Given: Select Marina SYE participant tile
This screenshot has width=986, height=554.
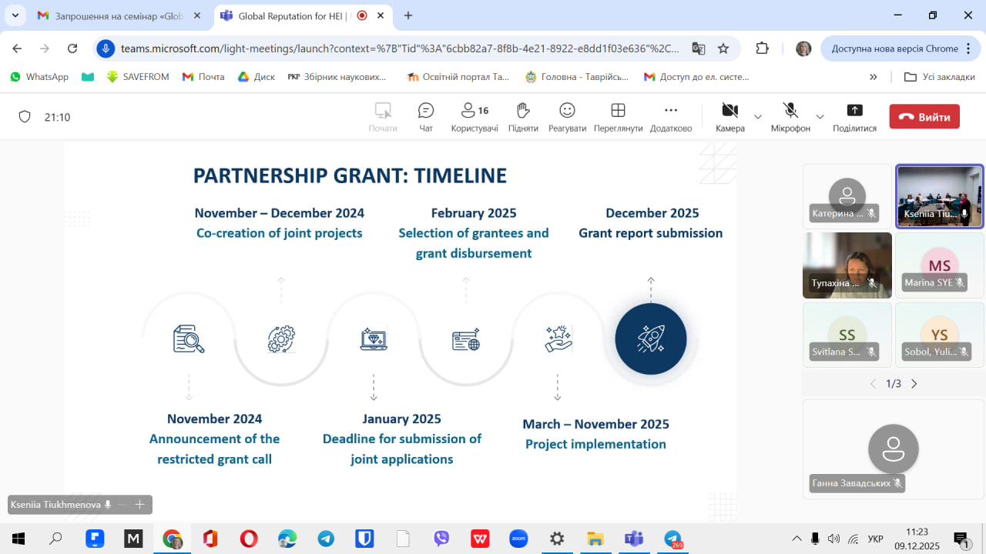Looking at the screenshot, I should pos(940,265).
